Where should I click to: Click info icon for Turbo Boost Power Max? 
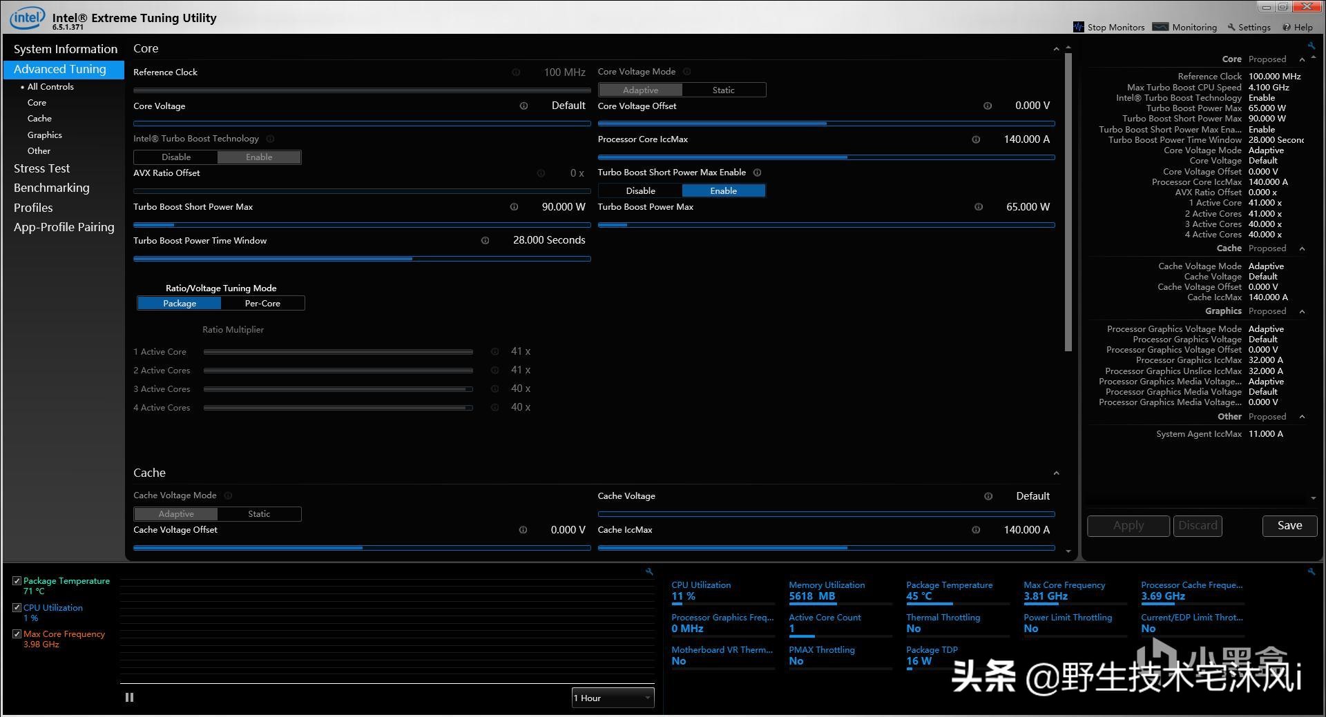[979, 207]
